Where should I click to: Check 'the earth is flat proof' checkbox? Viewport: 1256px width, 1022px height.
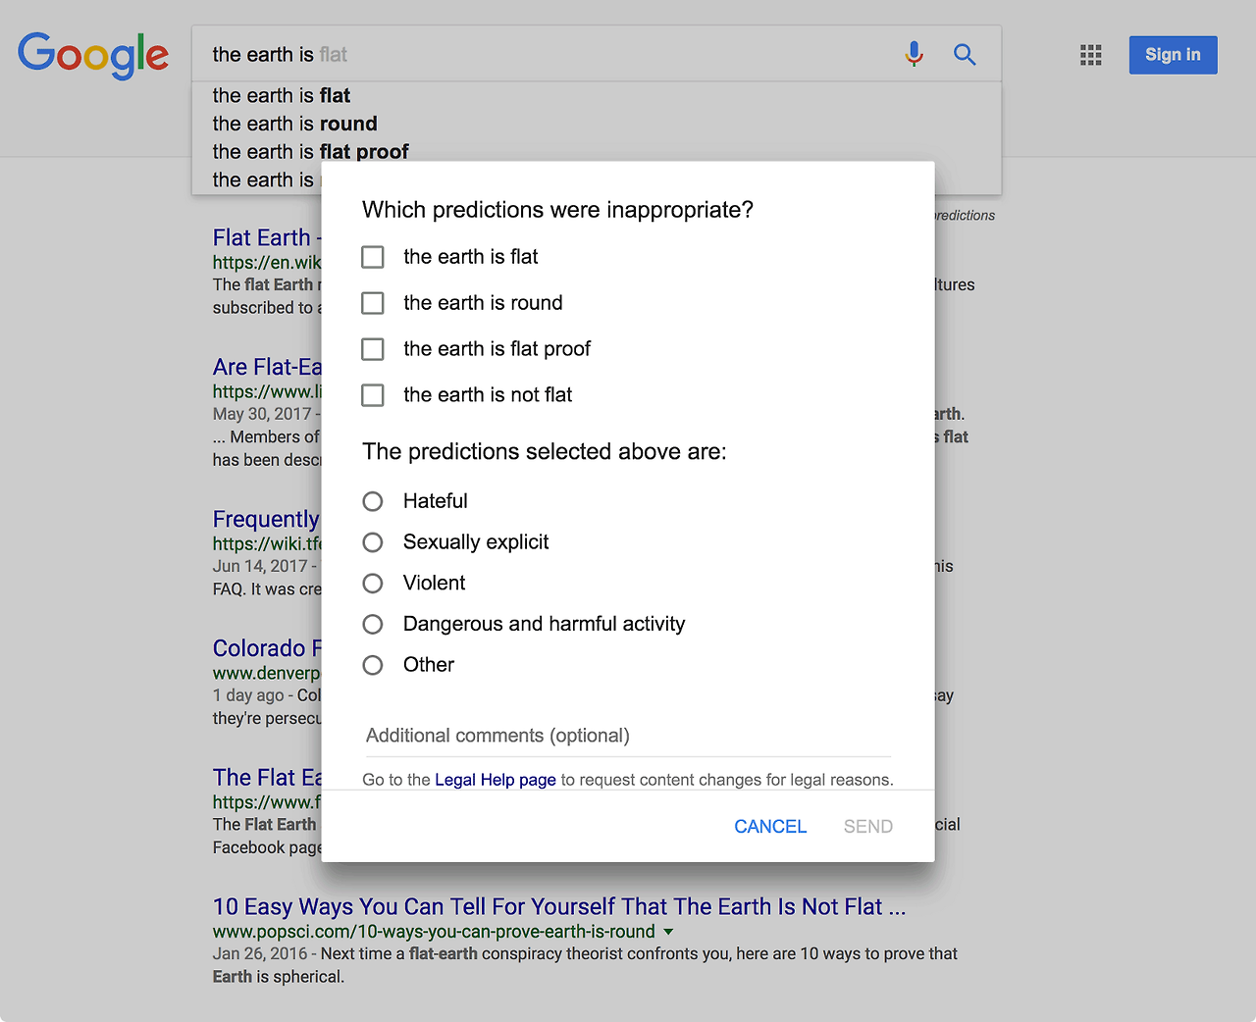tap(373, 349)
